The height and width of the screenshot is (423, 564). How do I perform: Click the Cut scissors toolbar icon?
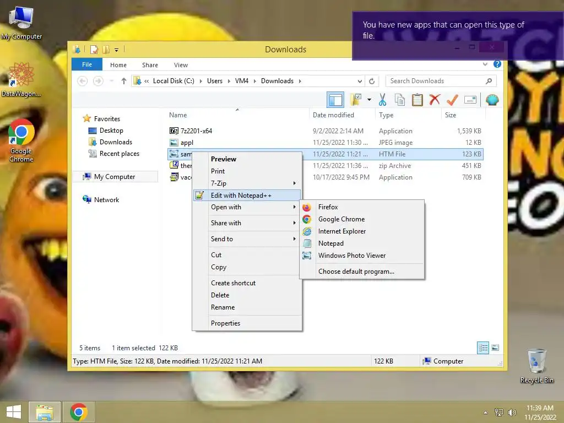tap(382, 100)
